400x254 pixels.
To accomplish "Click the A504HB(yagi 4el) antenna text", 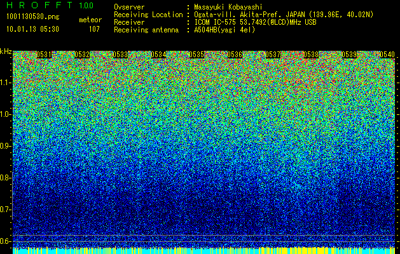I will 224,30.
